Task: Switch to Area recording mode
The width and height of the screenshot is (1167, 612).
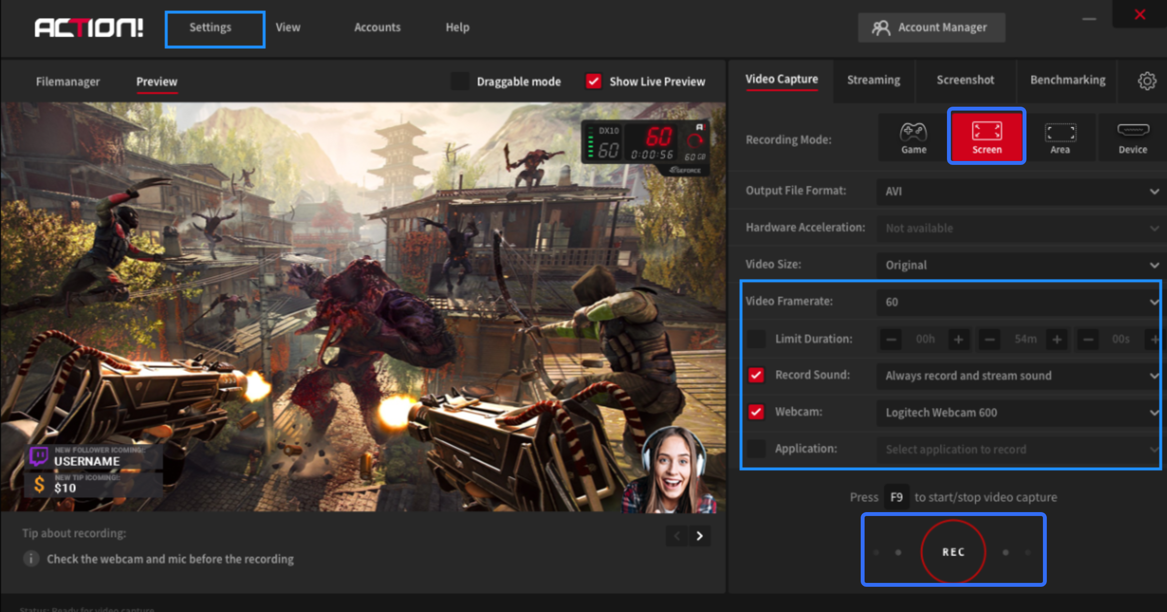Action: pos(1060,138)
